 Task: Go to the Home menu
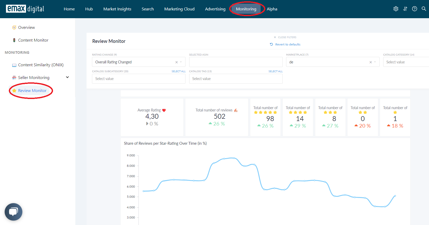pyautogui.click(x=69, y=9)
